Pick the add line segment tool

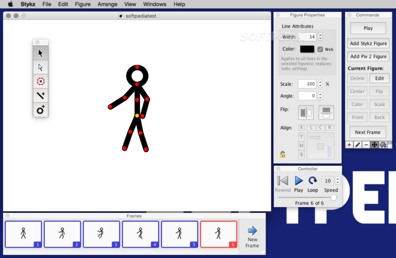pyautogui.click(x=41, y=95)
